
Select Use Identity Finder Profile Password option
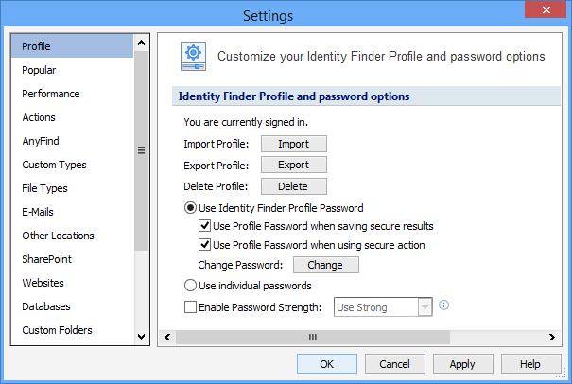(190, 208)
